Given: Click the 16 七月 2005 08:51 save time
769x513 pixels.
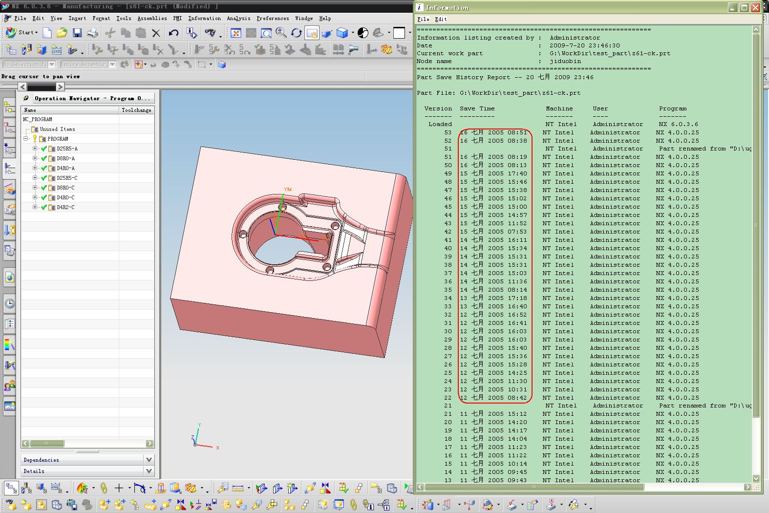Looking at the screenshot, I should [493, 132].
